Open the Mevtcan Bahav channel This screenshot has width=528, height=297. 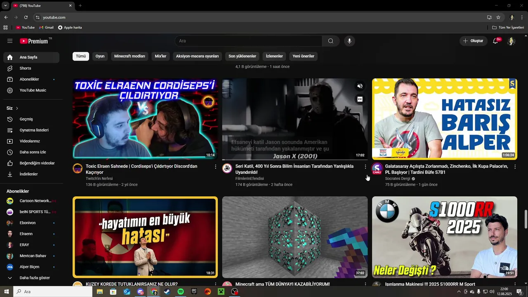[31, 256]
